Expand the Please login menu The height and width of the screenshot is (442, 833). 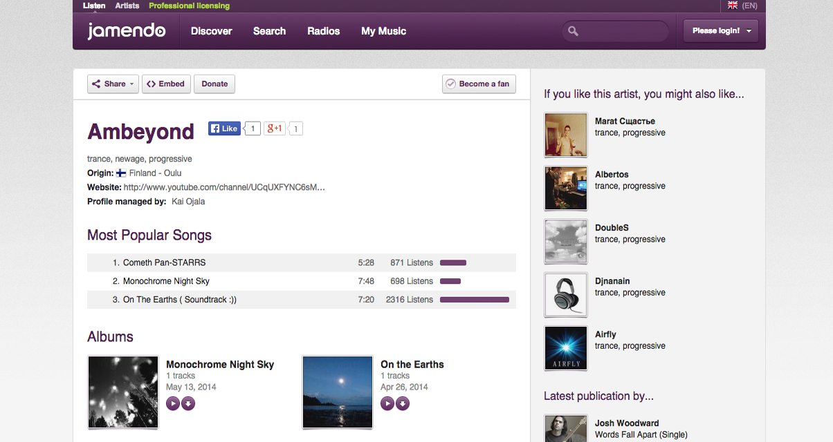click(720, 31)
